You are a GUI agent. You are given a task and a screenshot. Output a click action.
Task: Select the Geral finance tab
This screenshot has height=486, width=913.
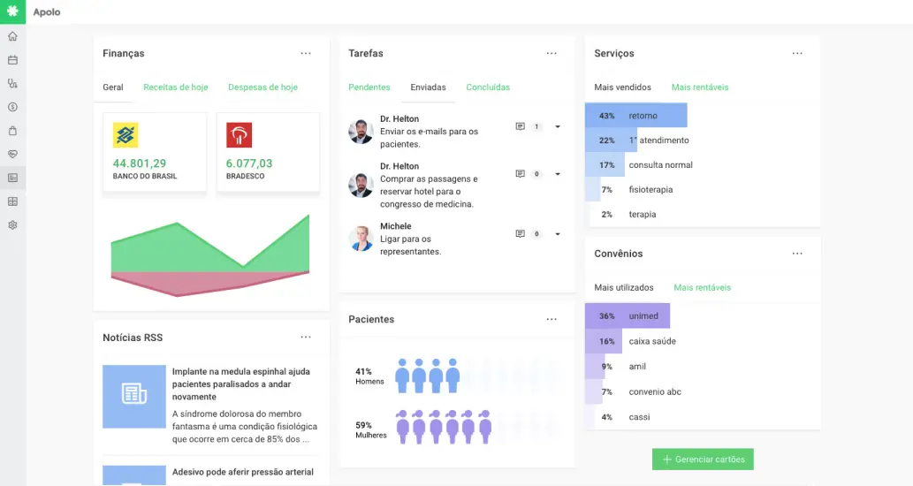click(113, 87)
